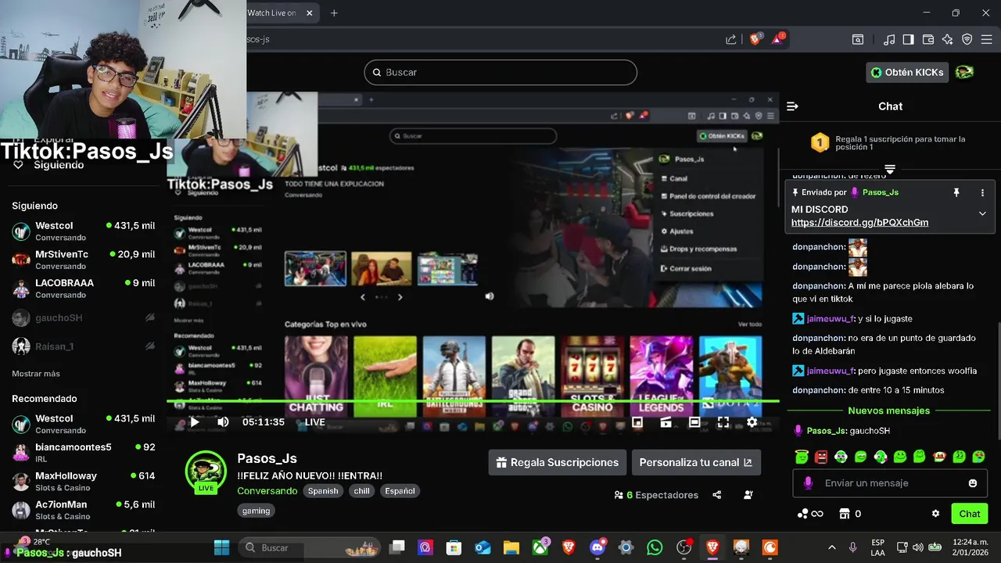This screenshot has height=563, width=1001.
Task: Click the Obtén KICKs button
Action: coord(907,72)
